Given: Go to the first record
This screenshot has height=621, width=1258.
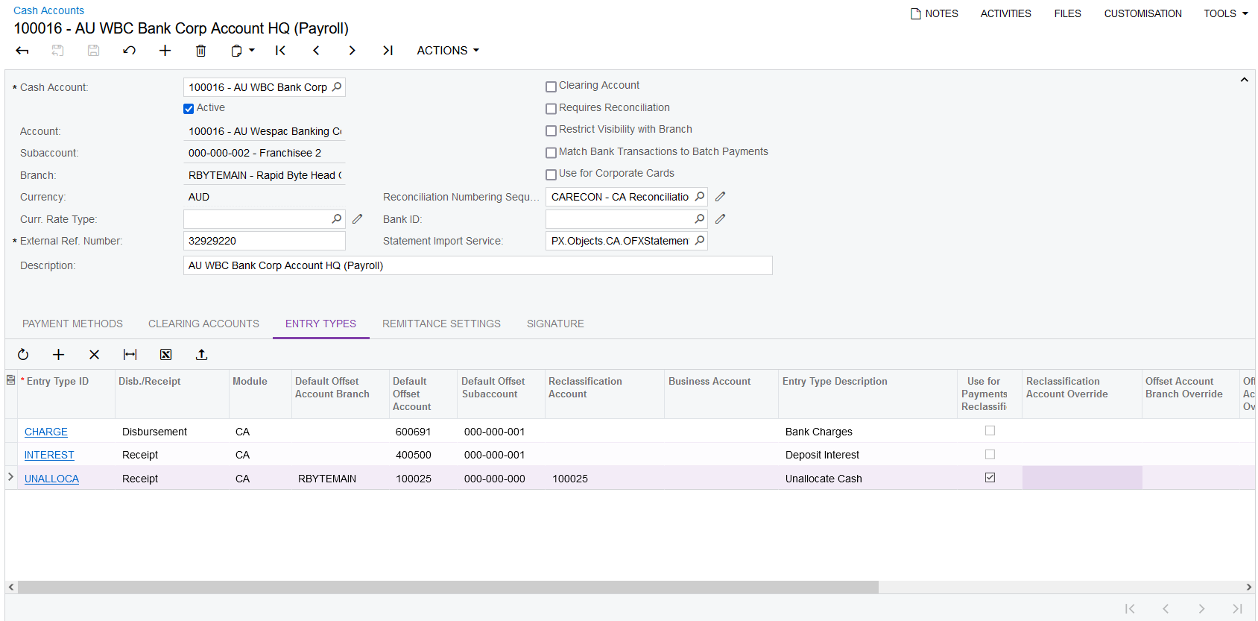Looking at the screenshot, I should [x=280, y=51].
